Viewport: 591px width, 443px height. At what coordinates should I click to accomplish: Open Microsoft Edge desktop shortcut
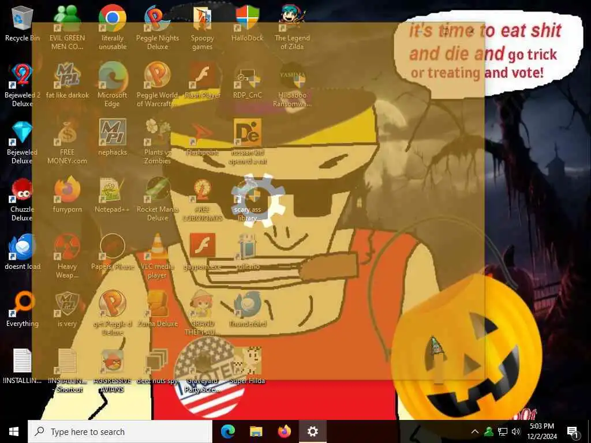click(113, 85)
